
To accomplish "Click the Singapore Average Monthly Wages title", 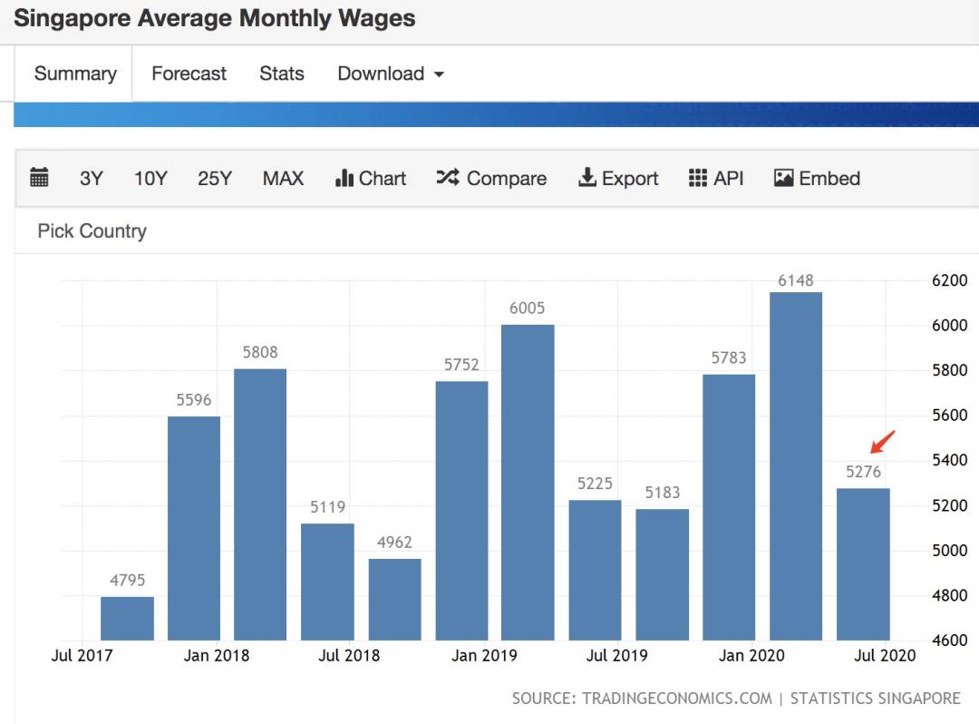I will (x=215, y=18).
